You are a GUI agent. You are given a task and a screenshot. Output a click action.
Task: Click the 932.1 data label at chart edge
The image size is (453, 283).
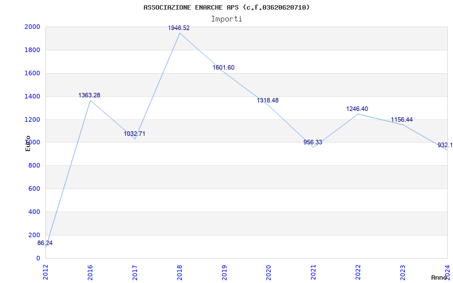coord(445,145)
